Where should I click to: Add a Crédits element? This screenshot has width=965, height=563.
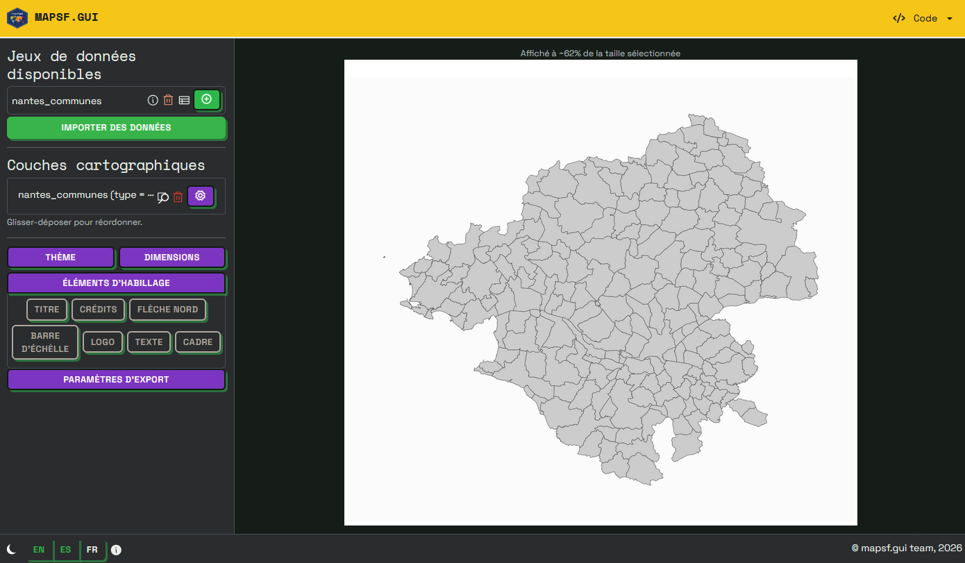tap(99, 310)
